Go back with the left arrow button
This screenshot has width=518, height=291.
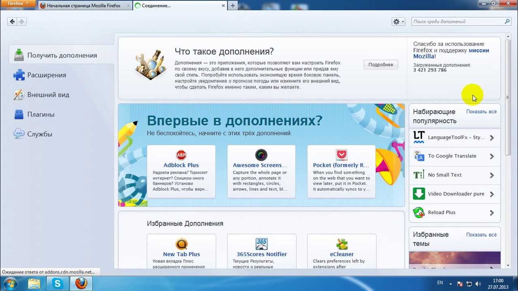coord(12,21)
